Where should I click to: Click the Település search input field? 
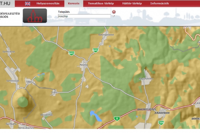click(84, 16)
